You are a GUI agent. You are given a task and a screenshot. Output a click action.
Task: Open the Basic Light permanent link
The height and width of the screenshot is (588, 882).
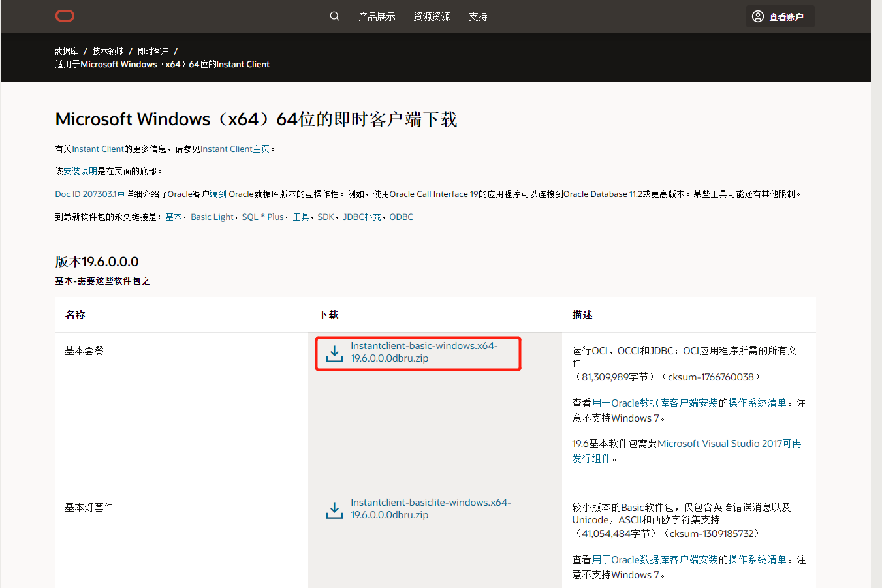coord(212,217)
